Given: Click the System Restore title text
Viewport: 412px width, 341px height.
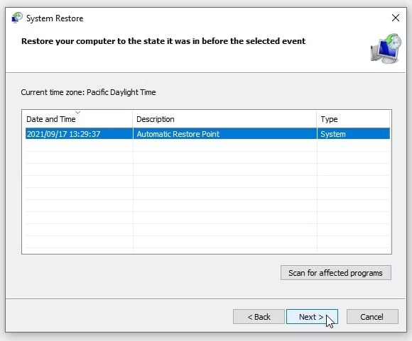Looking at the screenshot, I should pos(55,18).
